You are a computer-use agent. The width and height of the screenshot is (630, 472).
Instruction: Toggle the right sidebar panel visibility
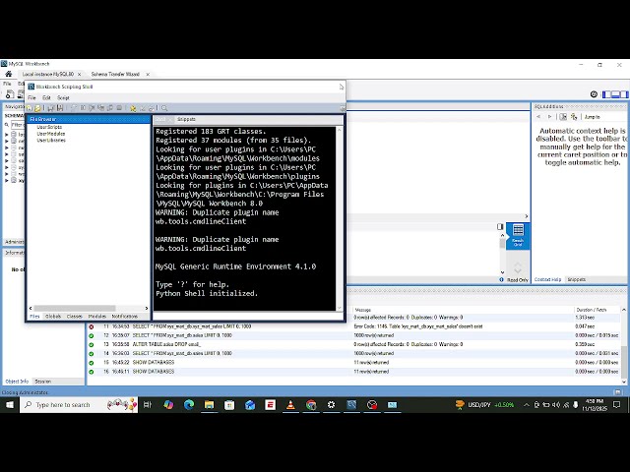pos(624,94)
